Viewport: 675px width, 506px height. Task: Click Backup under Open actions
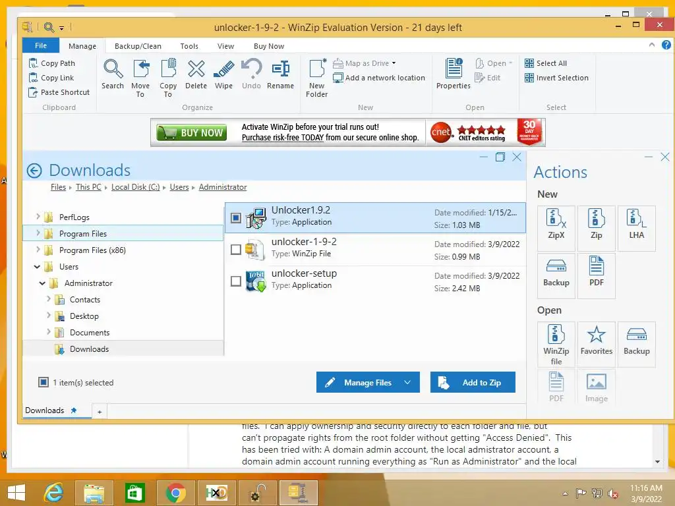[x=636, y=344]
